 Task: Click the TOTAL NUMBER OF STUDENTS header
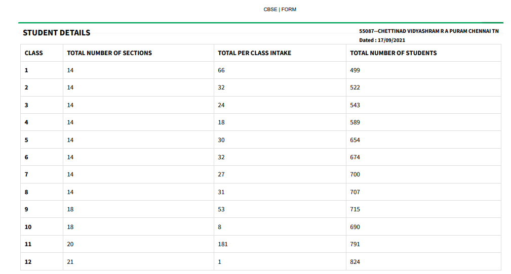click(394, 53)
